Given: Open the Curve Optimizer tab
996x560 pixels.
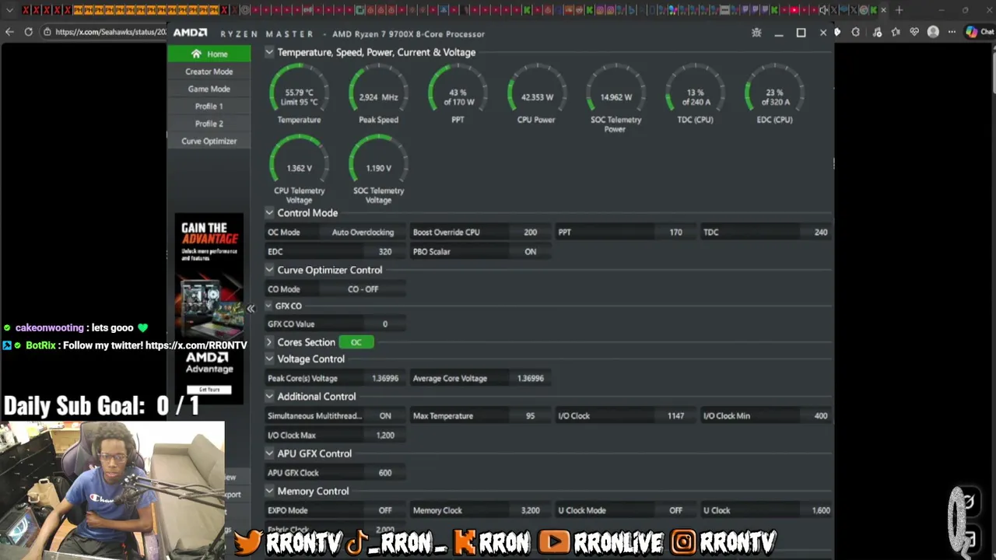Looking at the screenshot, I should 209,142.
